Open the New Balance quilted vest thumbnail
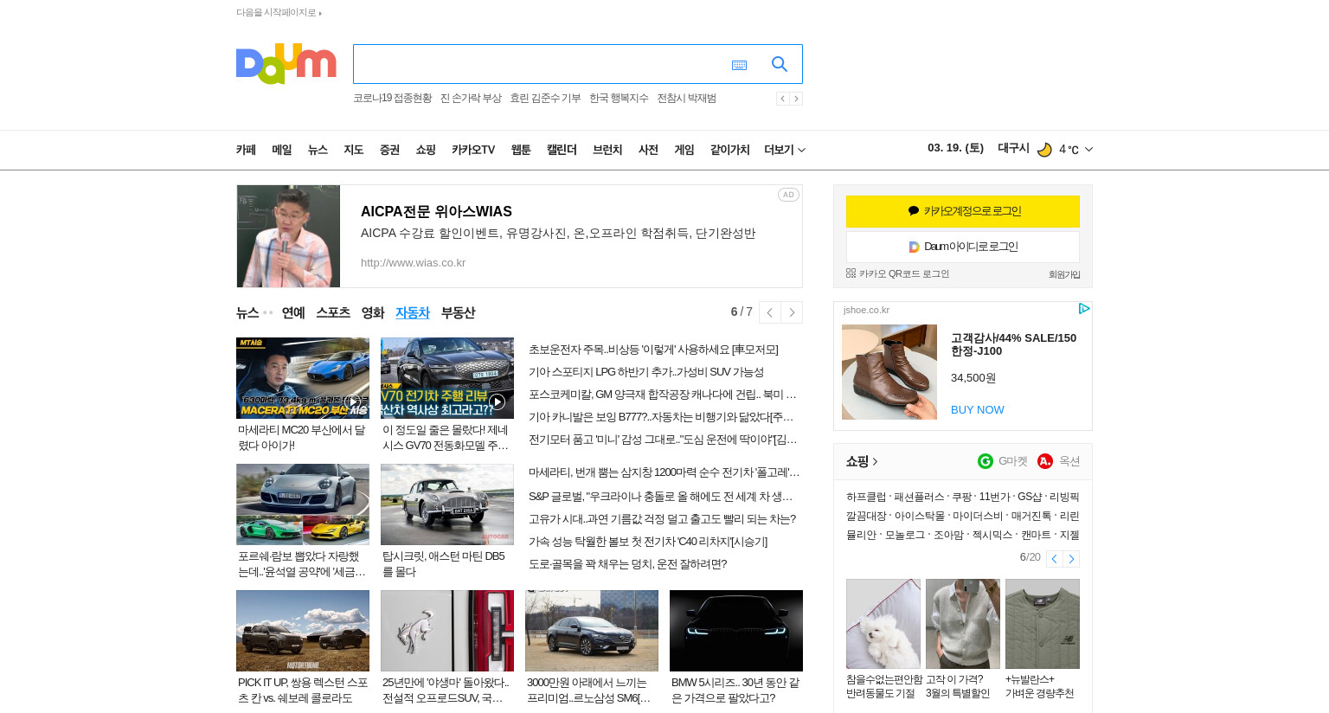The image size is (1329, 713). (1043, 624)
